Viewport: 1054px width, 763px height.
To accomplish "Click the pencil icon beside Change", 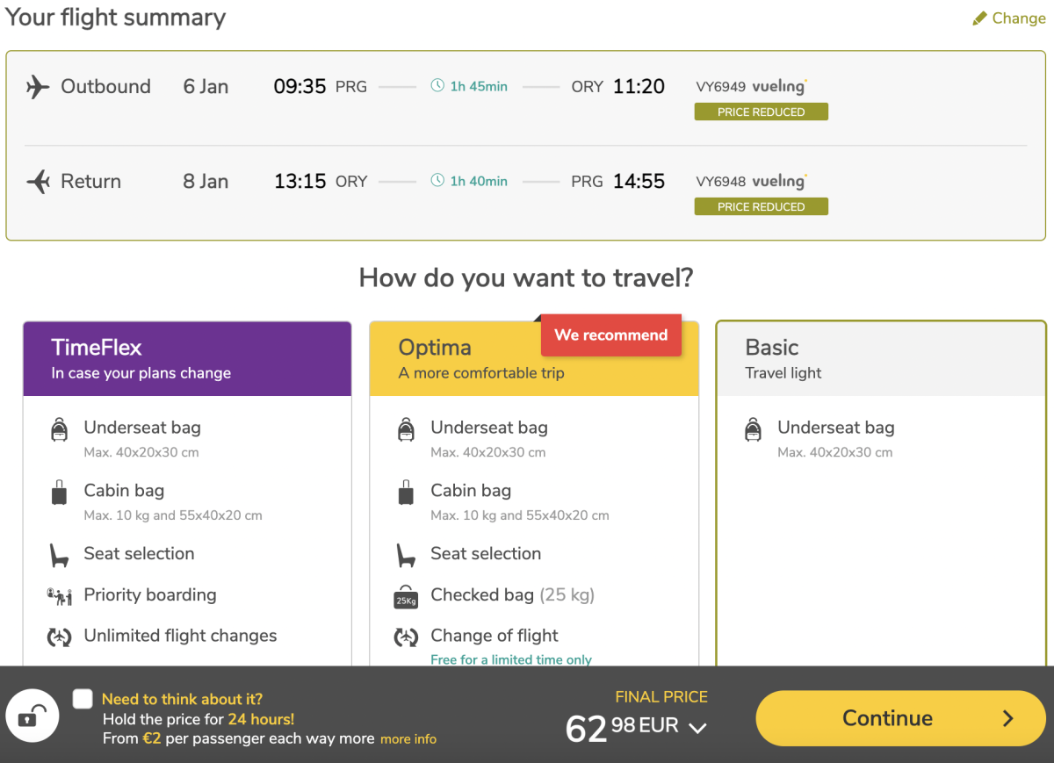I will (x=980, y=18).
